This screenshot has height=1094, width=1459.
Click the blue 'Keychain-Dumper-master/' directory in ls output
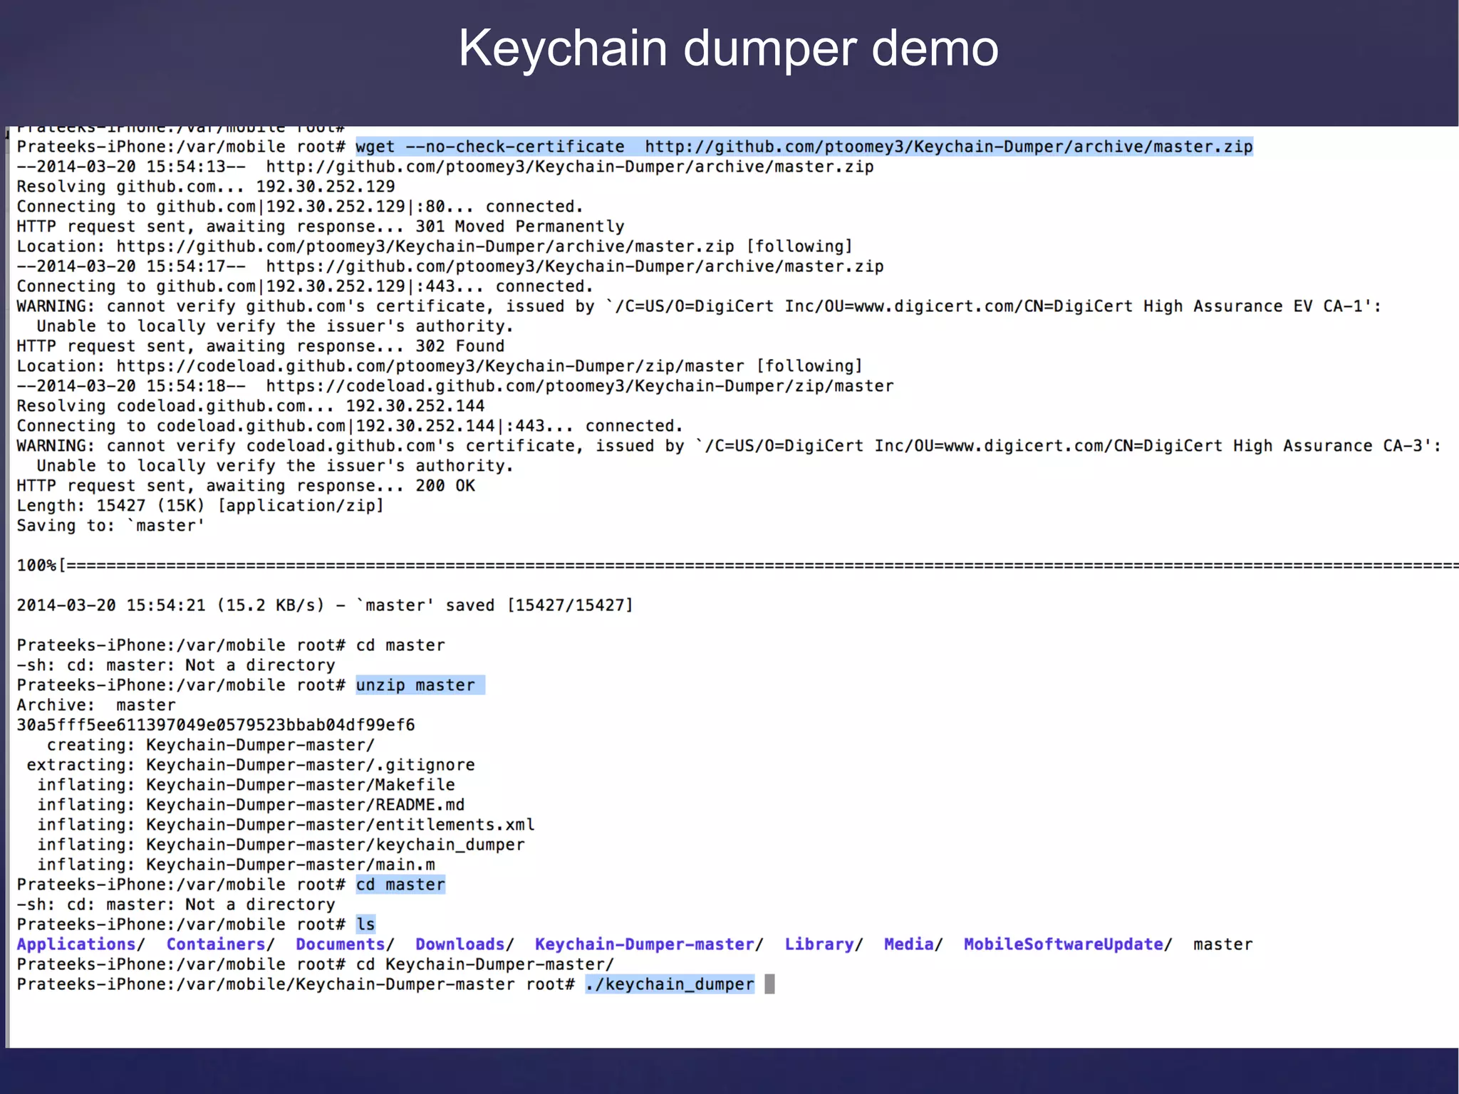tap(650, 944)
